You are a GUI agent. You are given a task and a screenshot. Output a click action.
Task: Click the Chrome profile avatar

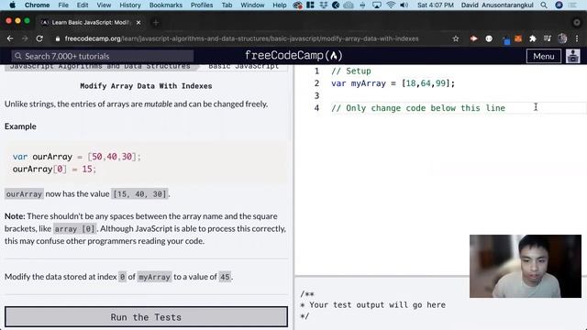pyautogui.click(x=562, y=38)
